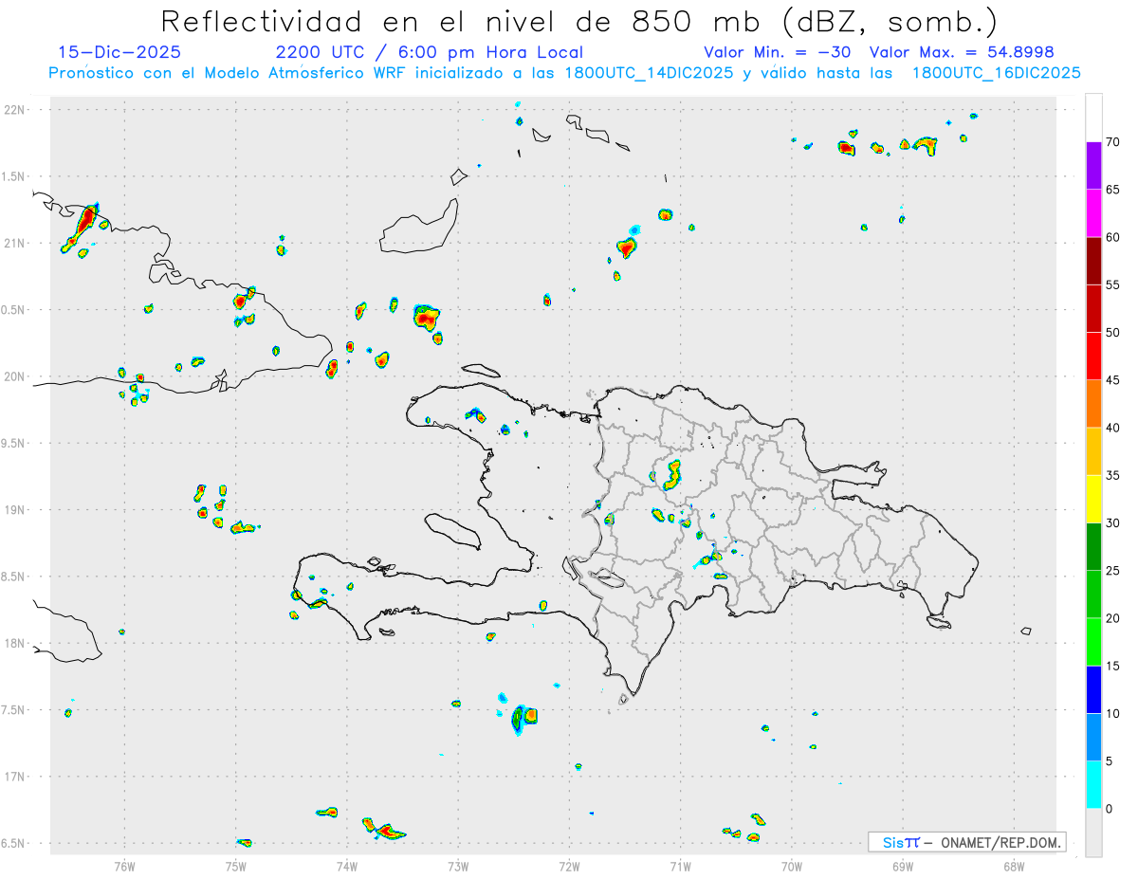Click the cyan 0–5 dBZ colorbar segment

coord(1093,785)
